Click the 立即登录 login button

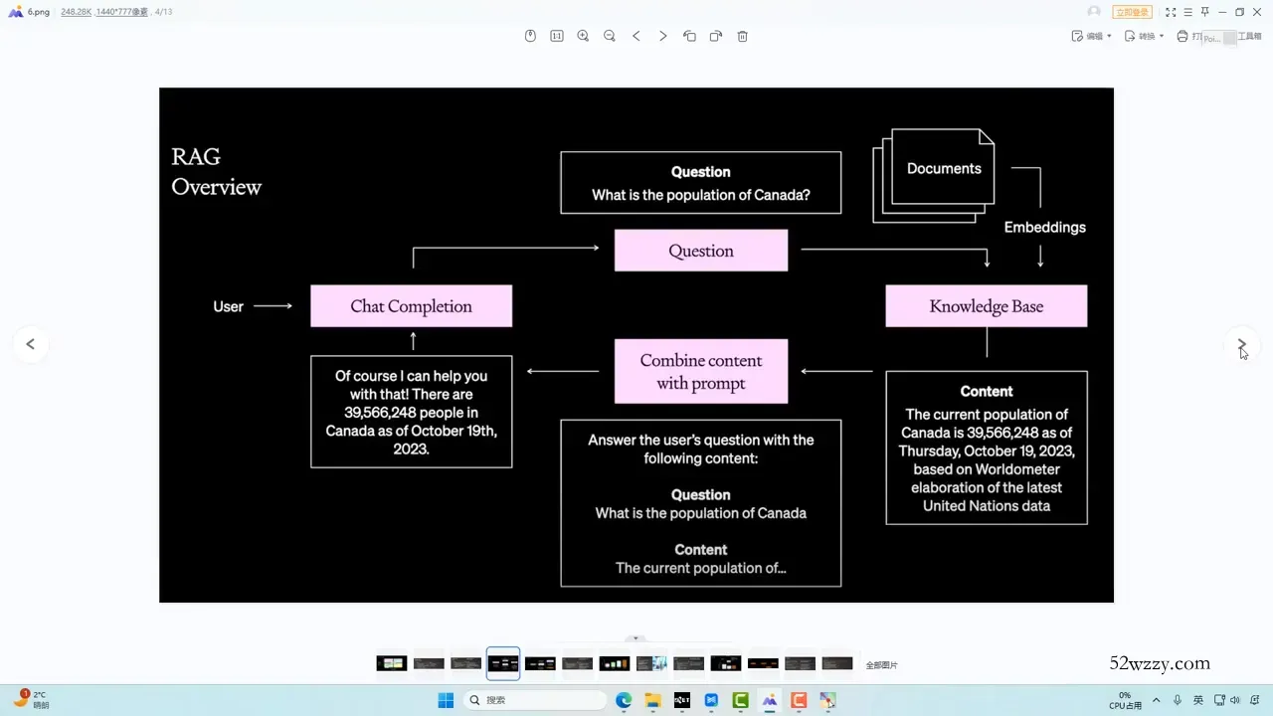pos(1132,12)
